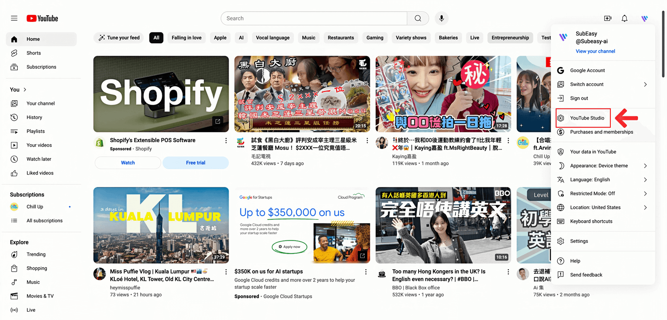Open History in sidebar
This screenshot has height=320, width=667.
click(x=41, y=117)
